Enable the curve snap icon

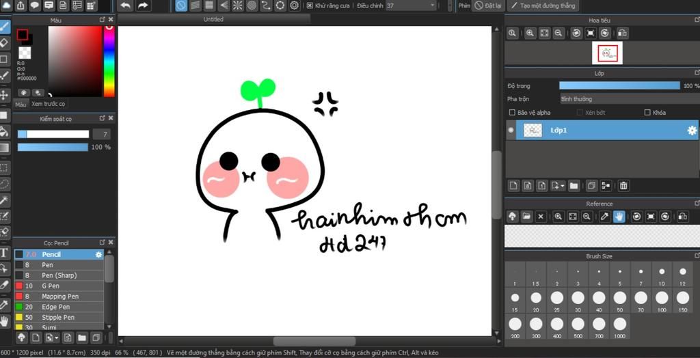coord(266,5)
